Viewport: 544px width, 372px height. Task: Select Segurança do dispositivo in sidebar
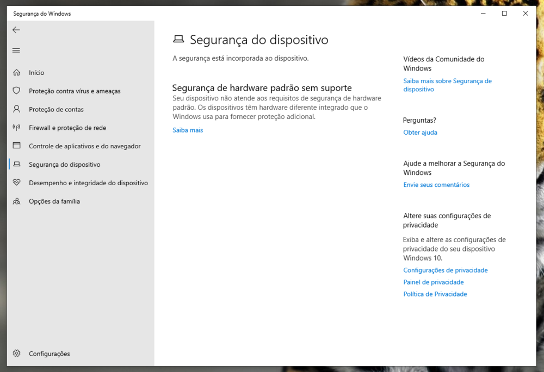click(81, 164)
